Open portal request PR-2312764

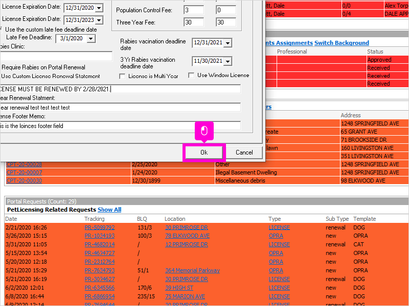coord(99,262)
